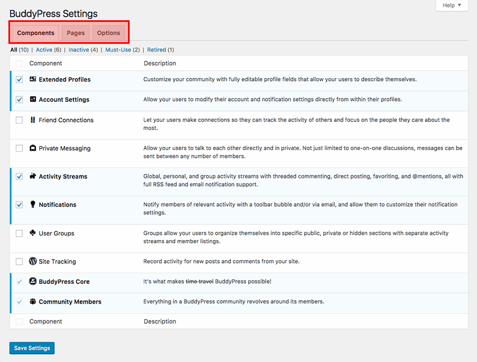Click the Site Tracking label
This screenshot has height=362, width=477.
(57, 261)
